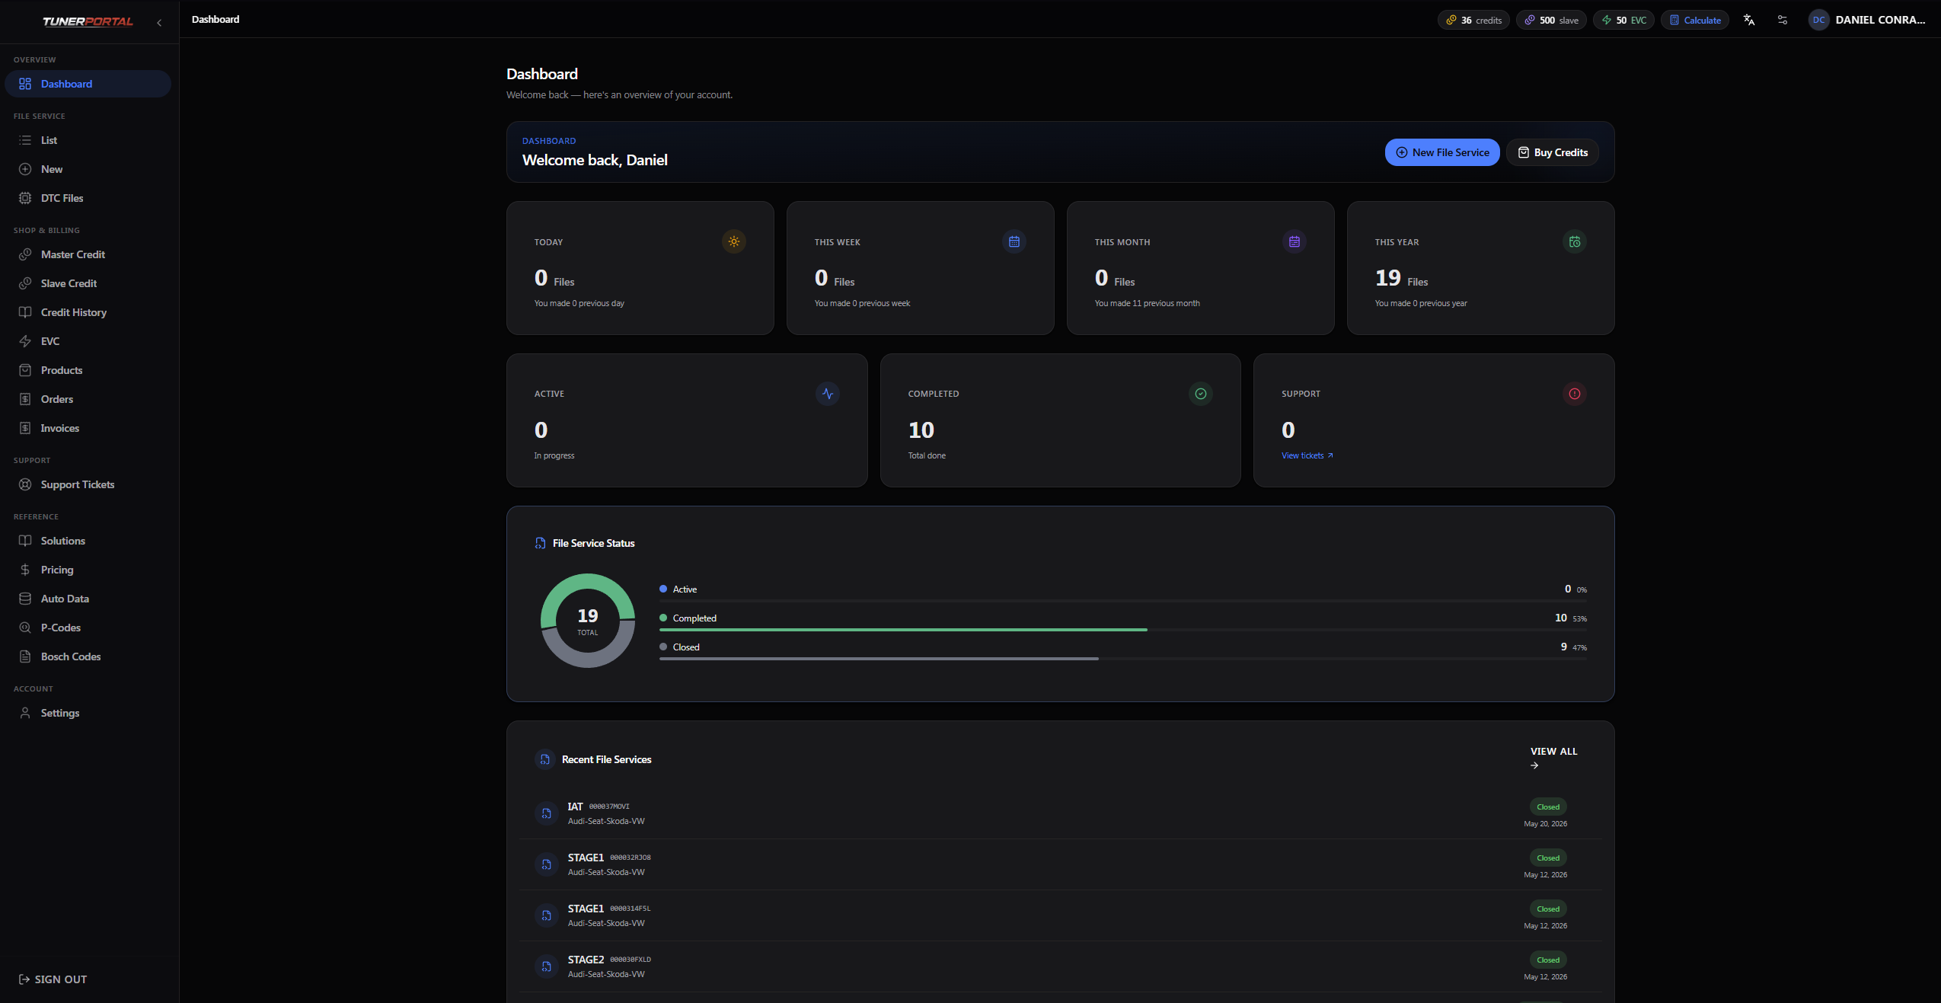Screen dimensions: 1941x1003
Task: Click the calendar icon on This Month card
Action: 1295,241
